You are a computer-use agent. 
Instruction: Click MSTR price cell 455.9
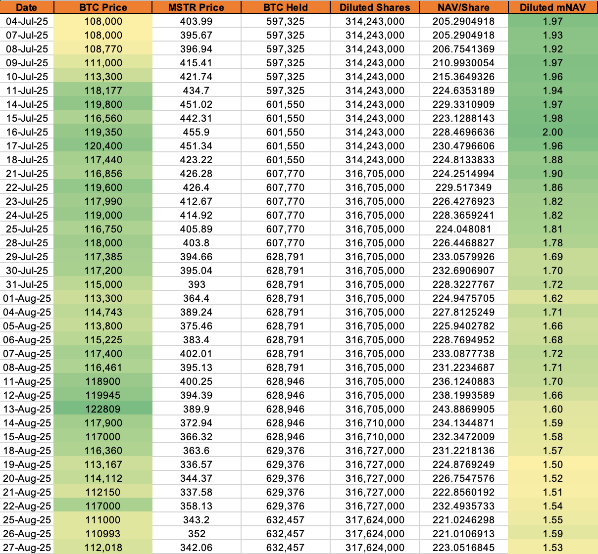tap(196, 132)
